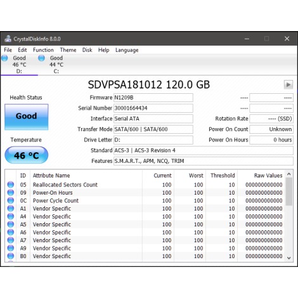Click the Interface field Serial ATA
This screenshot has height=298, width=298.
coord(153,119)
